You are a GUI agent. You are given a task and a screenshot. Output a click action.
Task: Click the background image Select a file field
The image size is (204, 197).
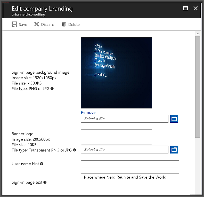pos(125,119)
